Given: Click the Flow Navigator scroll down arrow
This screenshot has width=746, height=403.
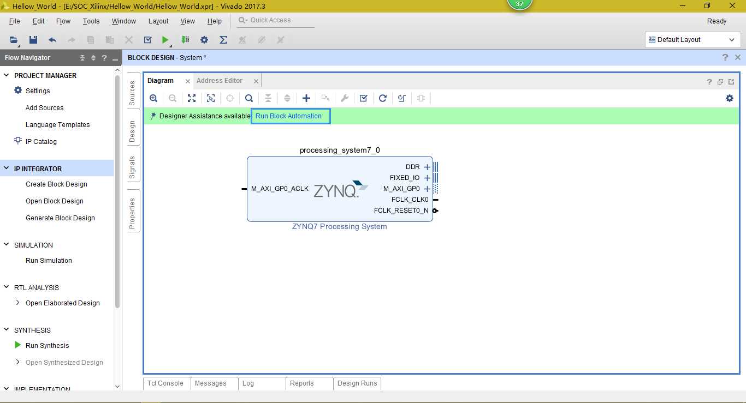Looking at the screenshot, I should pos(117,387).
